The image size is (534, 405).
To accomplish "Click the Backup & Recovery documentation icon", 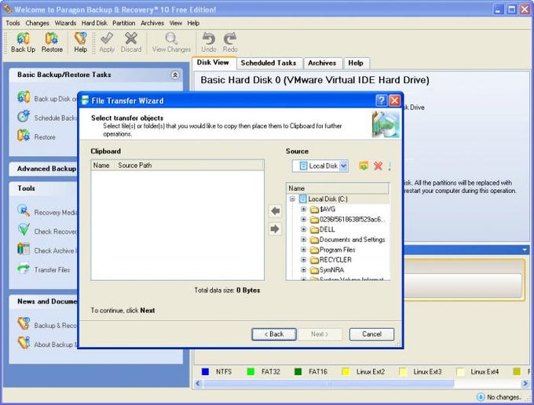I will [24, 324].
